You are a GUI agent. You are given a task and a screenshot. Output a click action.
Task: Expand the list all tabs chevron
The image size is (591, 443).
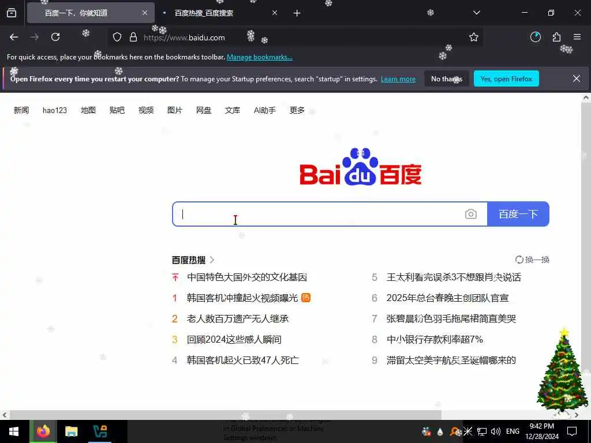[476, 13]
